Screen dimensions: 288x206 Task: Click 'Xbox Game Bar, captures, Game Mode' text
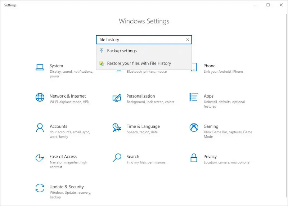[x=228, y=134]
